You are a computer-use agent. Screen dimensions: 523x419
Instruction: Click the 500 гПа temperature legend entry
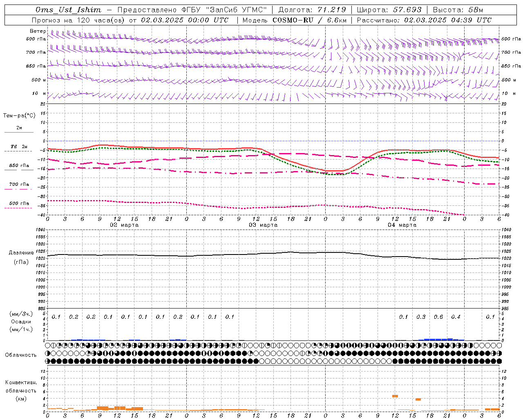[19, 203]
